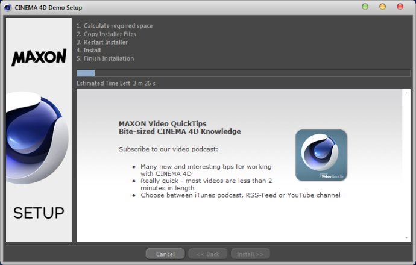Viewport: 416px width, 265px height.
Task: Click the 'CINEMA 4D Demo Setup' window title
Action: (48, 8)
